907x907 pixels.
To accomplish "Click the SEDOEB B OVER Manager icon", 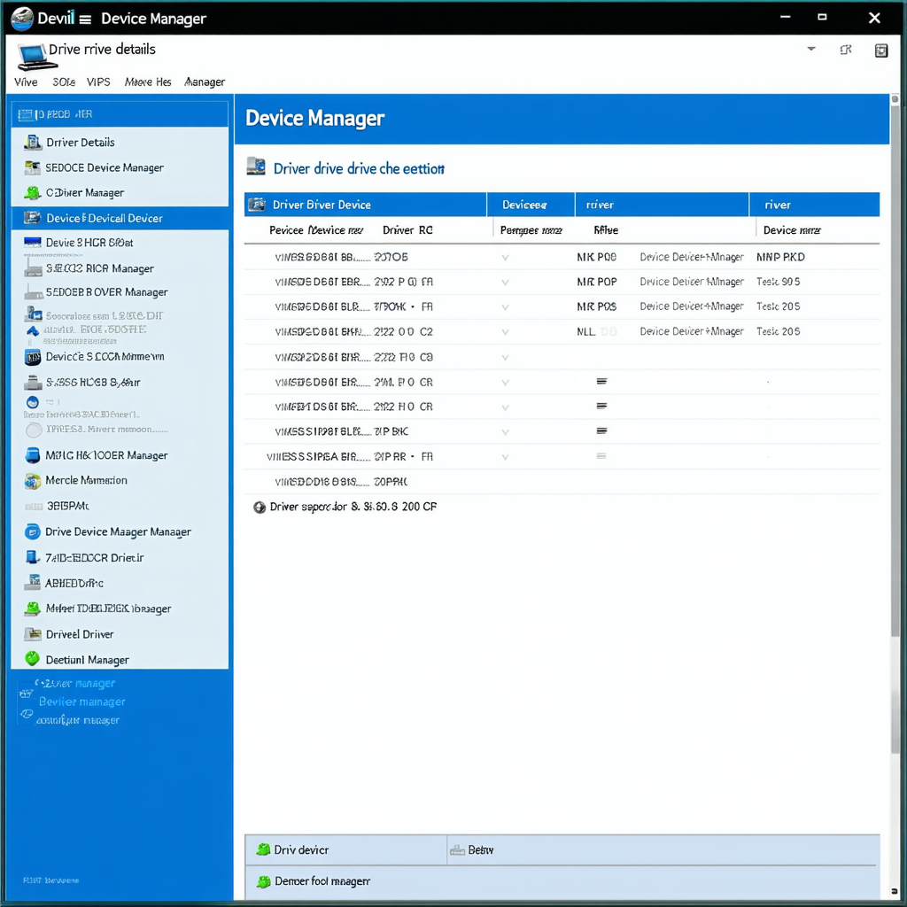I will (33, 292).
